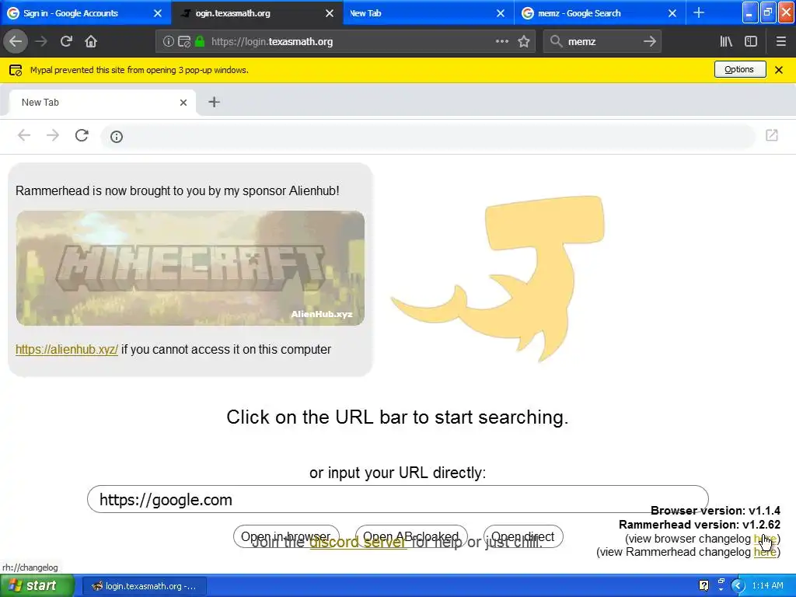
Task: Click the memz search box
Action: click(602, 42)
